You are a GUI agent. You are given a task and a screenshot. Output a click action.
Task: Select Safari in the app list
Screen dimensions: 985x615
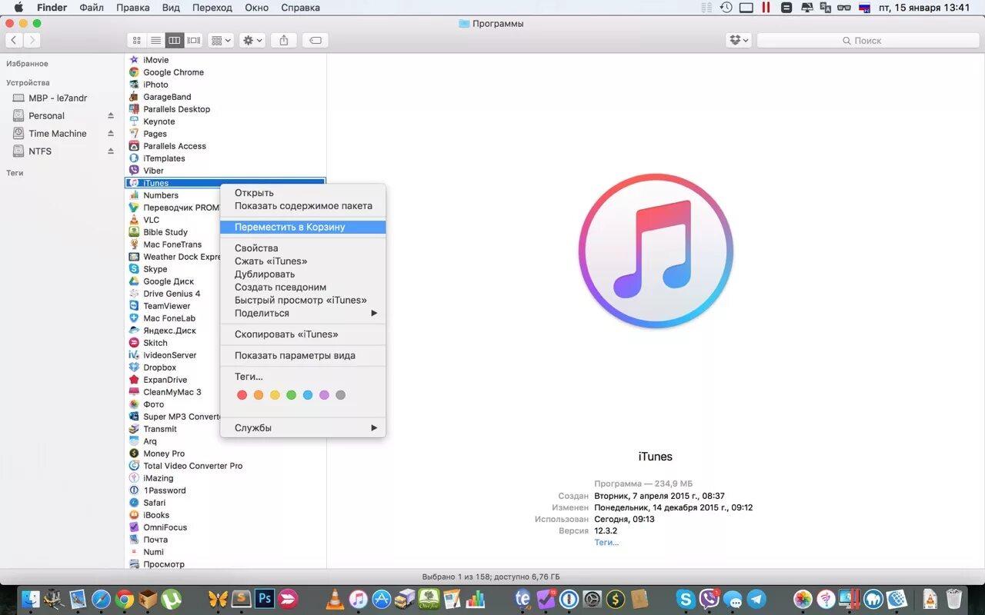(154, 503)
